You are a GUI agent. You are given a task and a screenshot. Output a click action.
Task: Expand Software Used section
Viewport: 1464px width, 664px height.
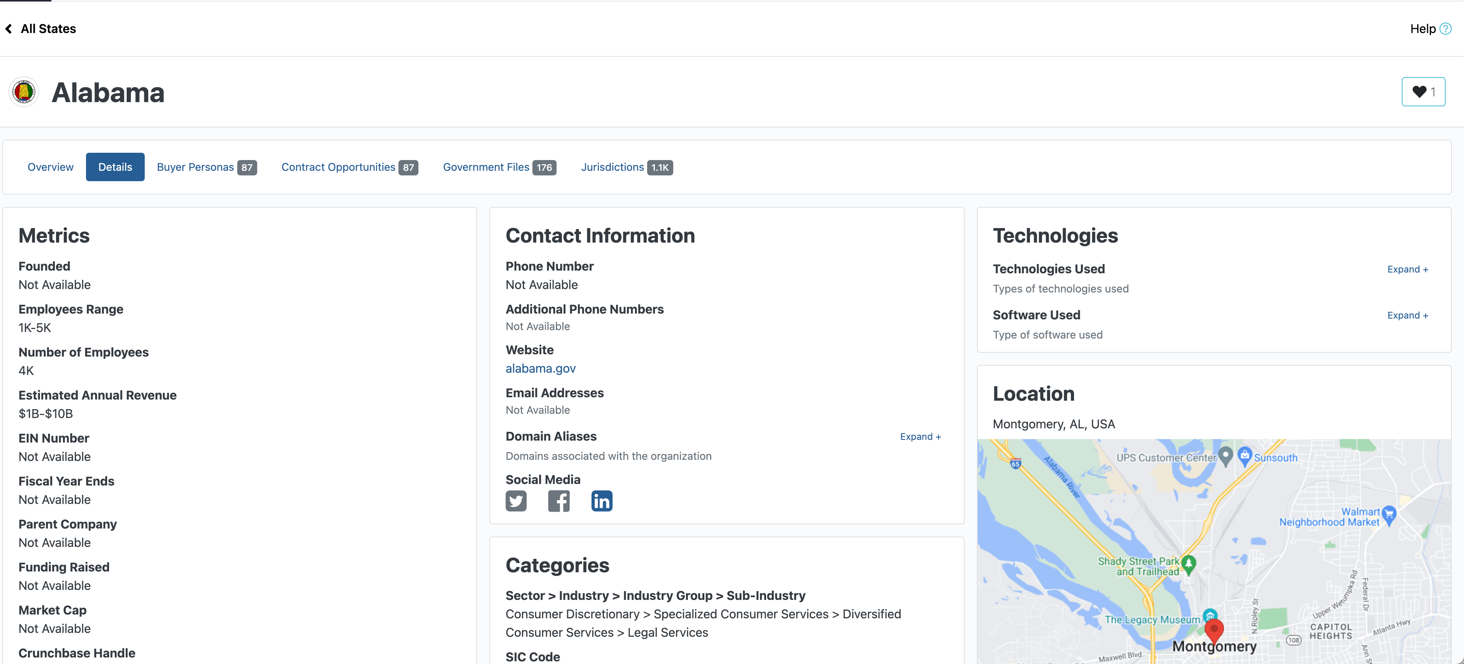point(1407,315)
